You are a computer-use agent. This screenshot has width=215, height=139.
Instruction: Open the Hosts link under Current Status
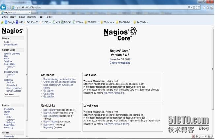[7, 59]
